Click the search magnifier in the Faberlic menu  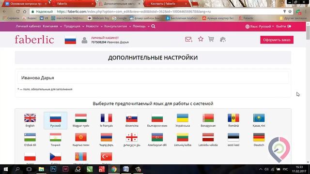153,26
